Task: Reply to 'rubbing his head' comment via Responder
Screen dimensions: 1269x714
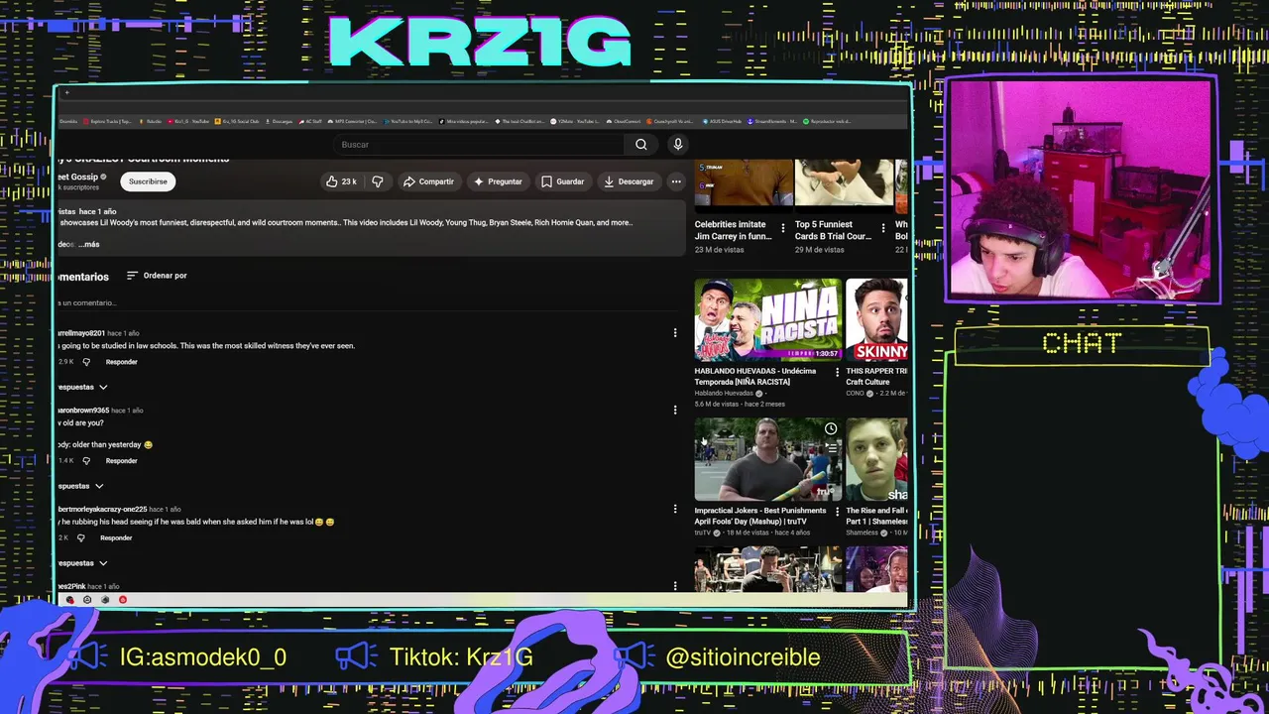Action: coord(116,537)
